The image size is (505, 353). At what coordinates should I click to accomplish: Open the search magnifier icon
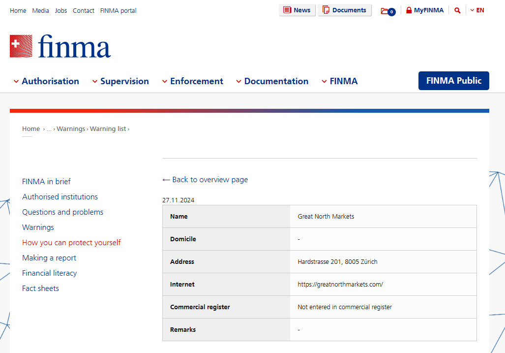(457, 10)
